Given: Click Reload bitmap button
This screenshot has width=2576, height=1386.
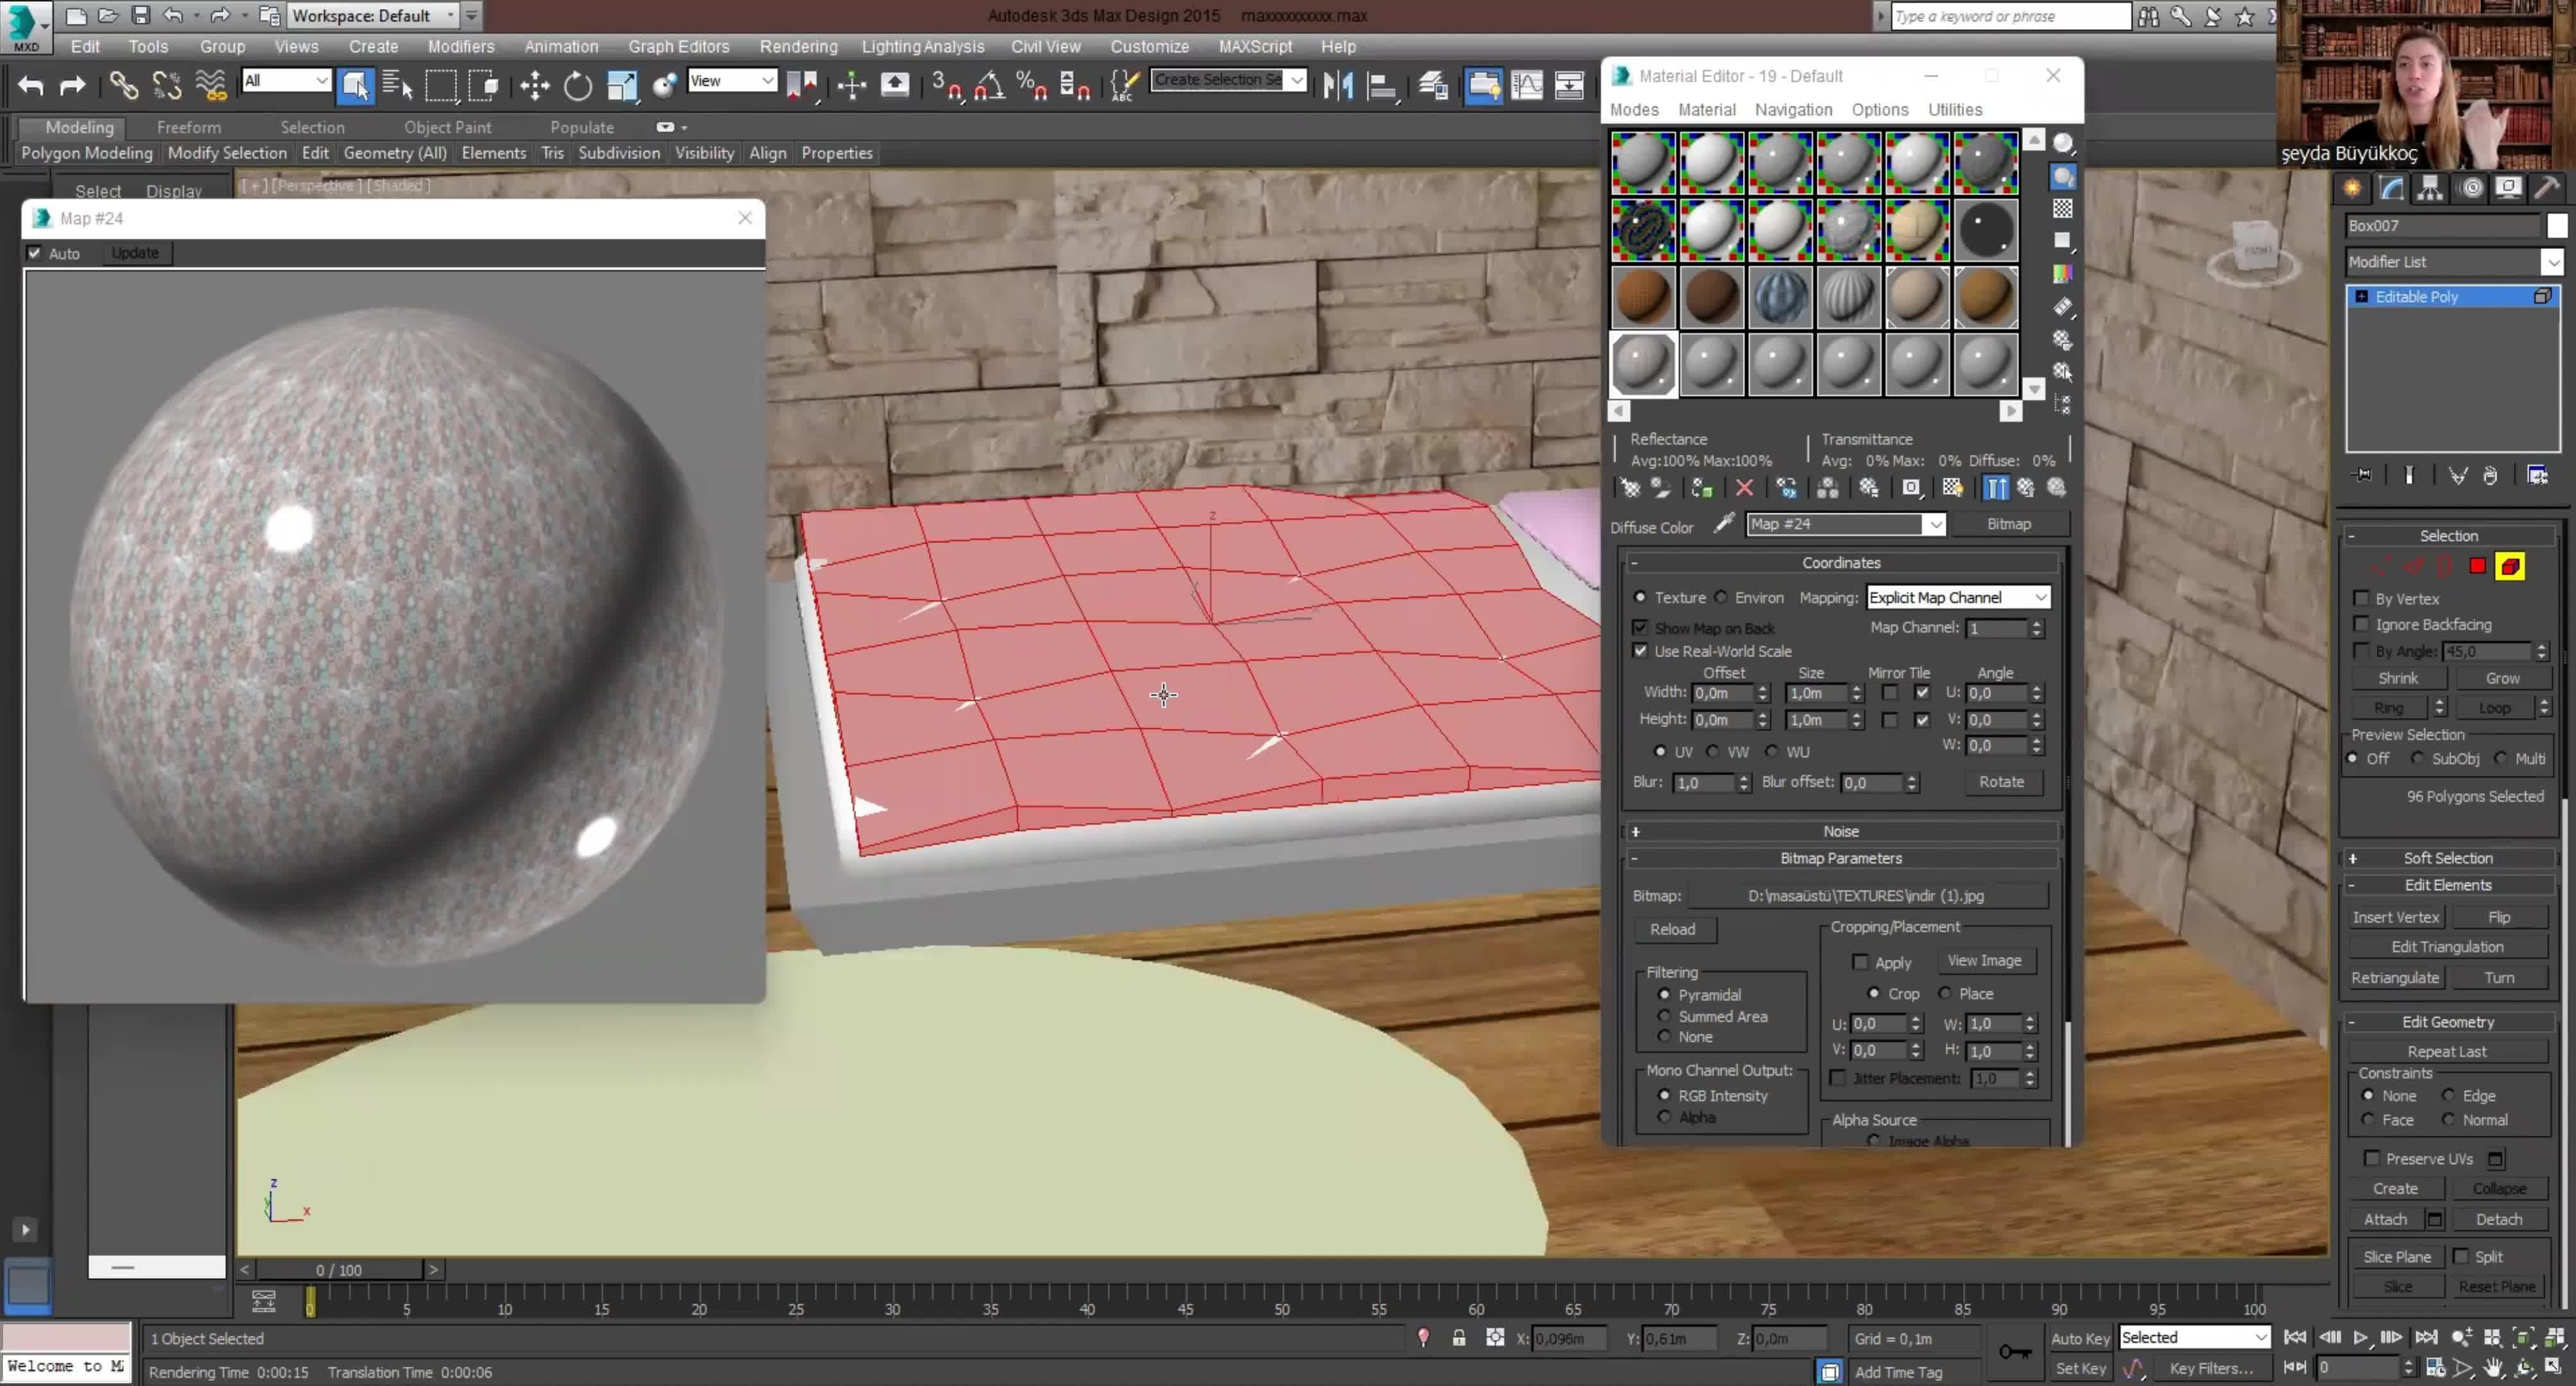Looking at the screenshot, I should coord(1673,929).
